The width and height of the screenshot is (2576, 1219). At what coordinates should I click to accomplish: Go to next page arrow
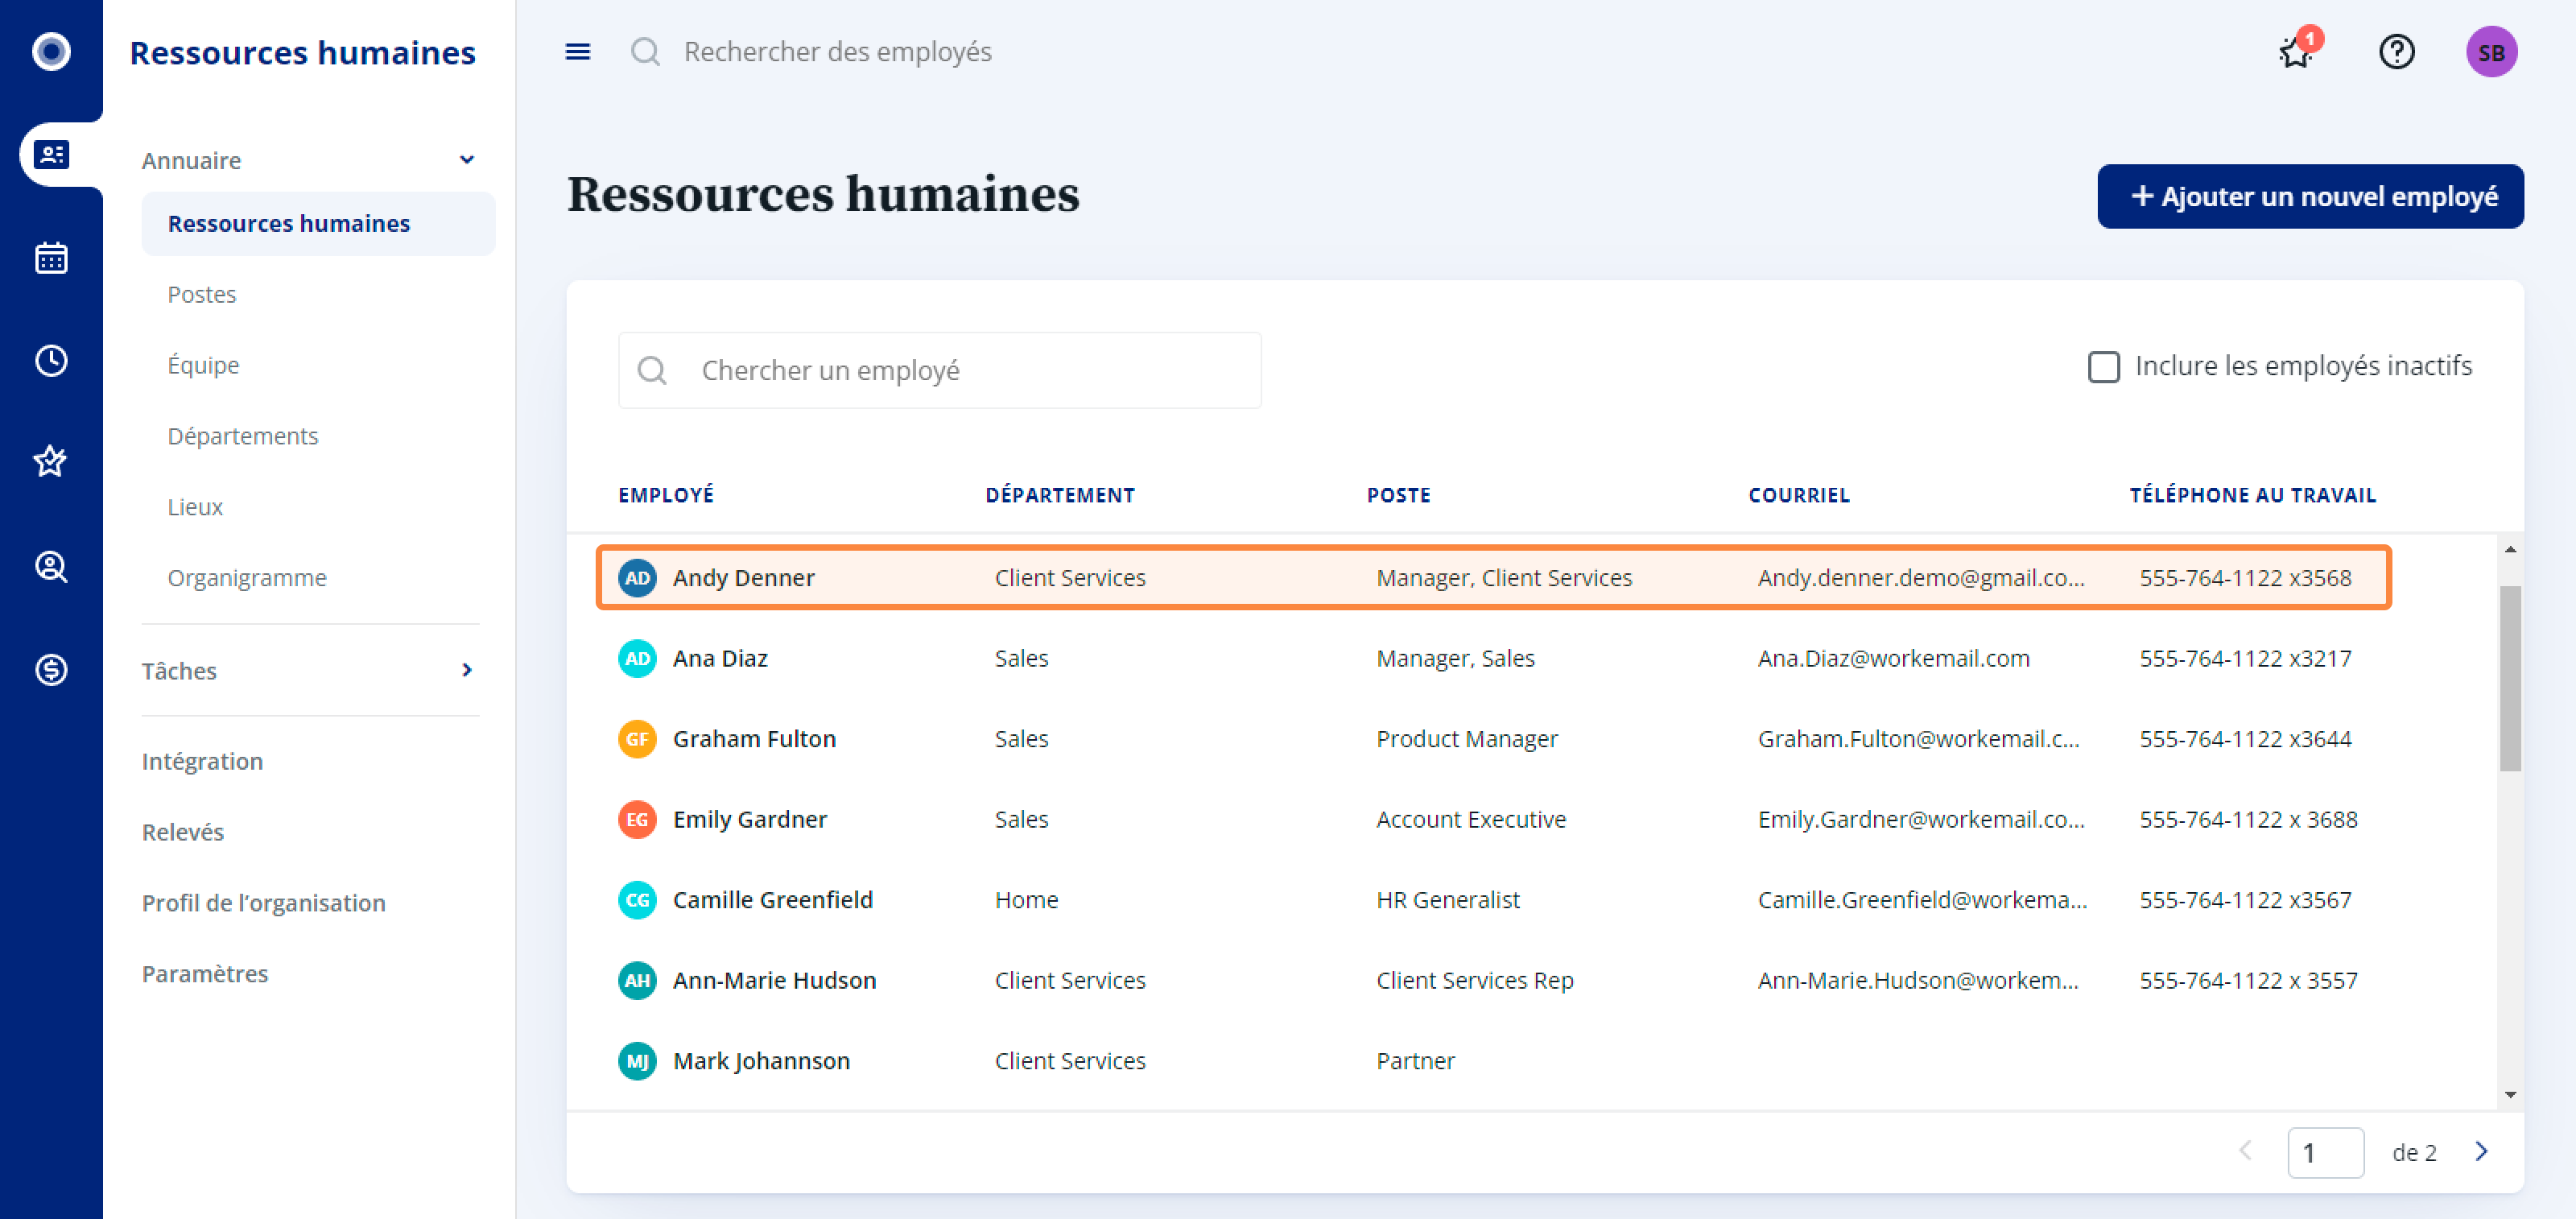point(2481,1152)
